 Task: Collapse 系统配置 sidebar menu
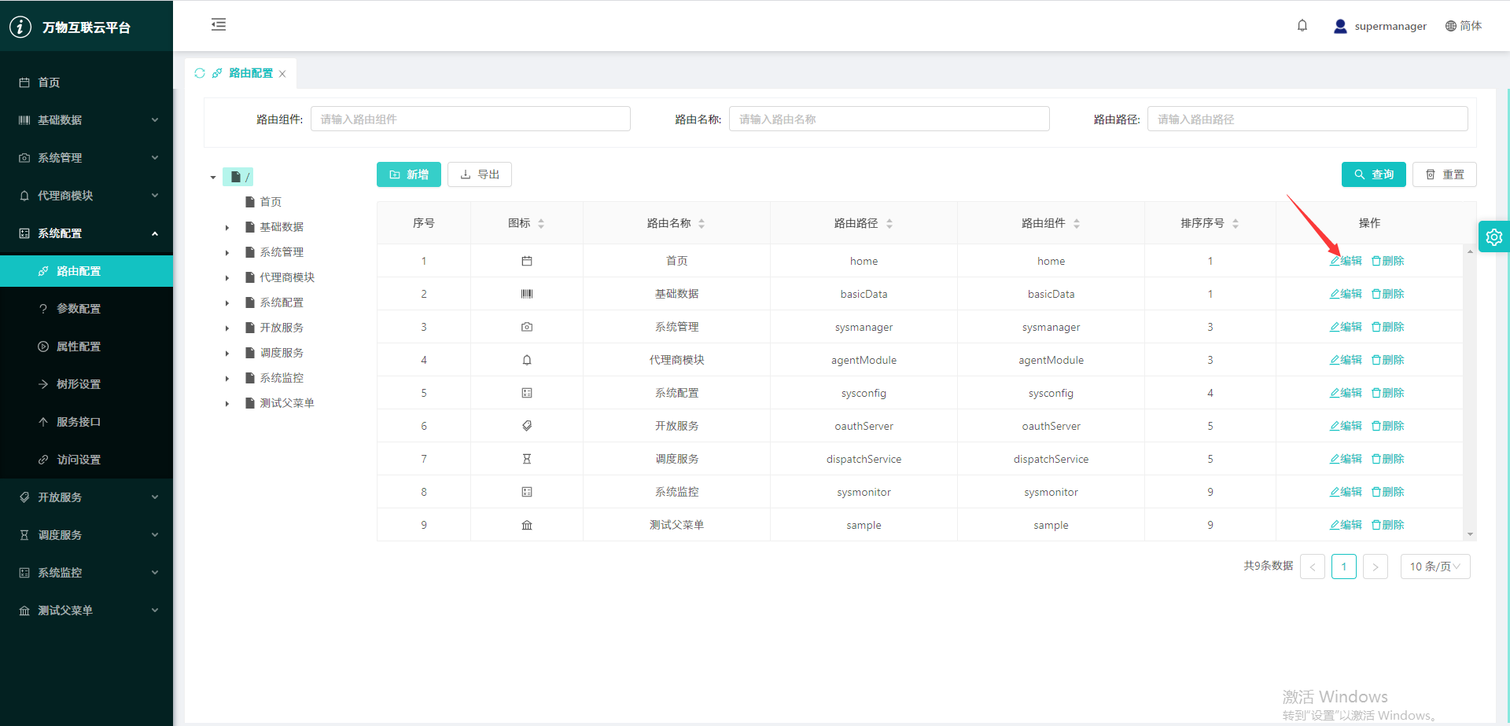[87, 233]
